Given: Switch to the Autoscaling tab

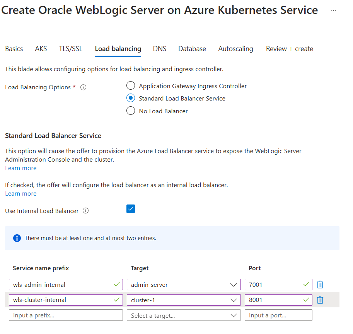Looking at the screenshot, I should point(235,49).
